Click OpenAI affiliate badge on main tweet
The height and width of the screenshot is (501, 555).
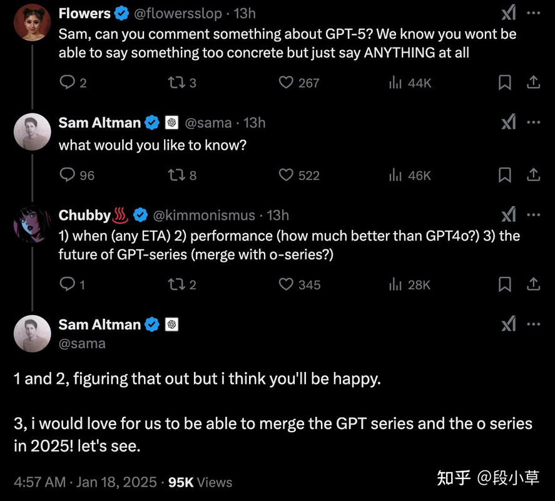[171, 324]
